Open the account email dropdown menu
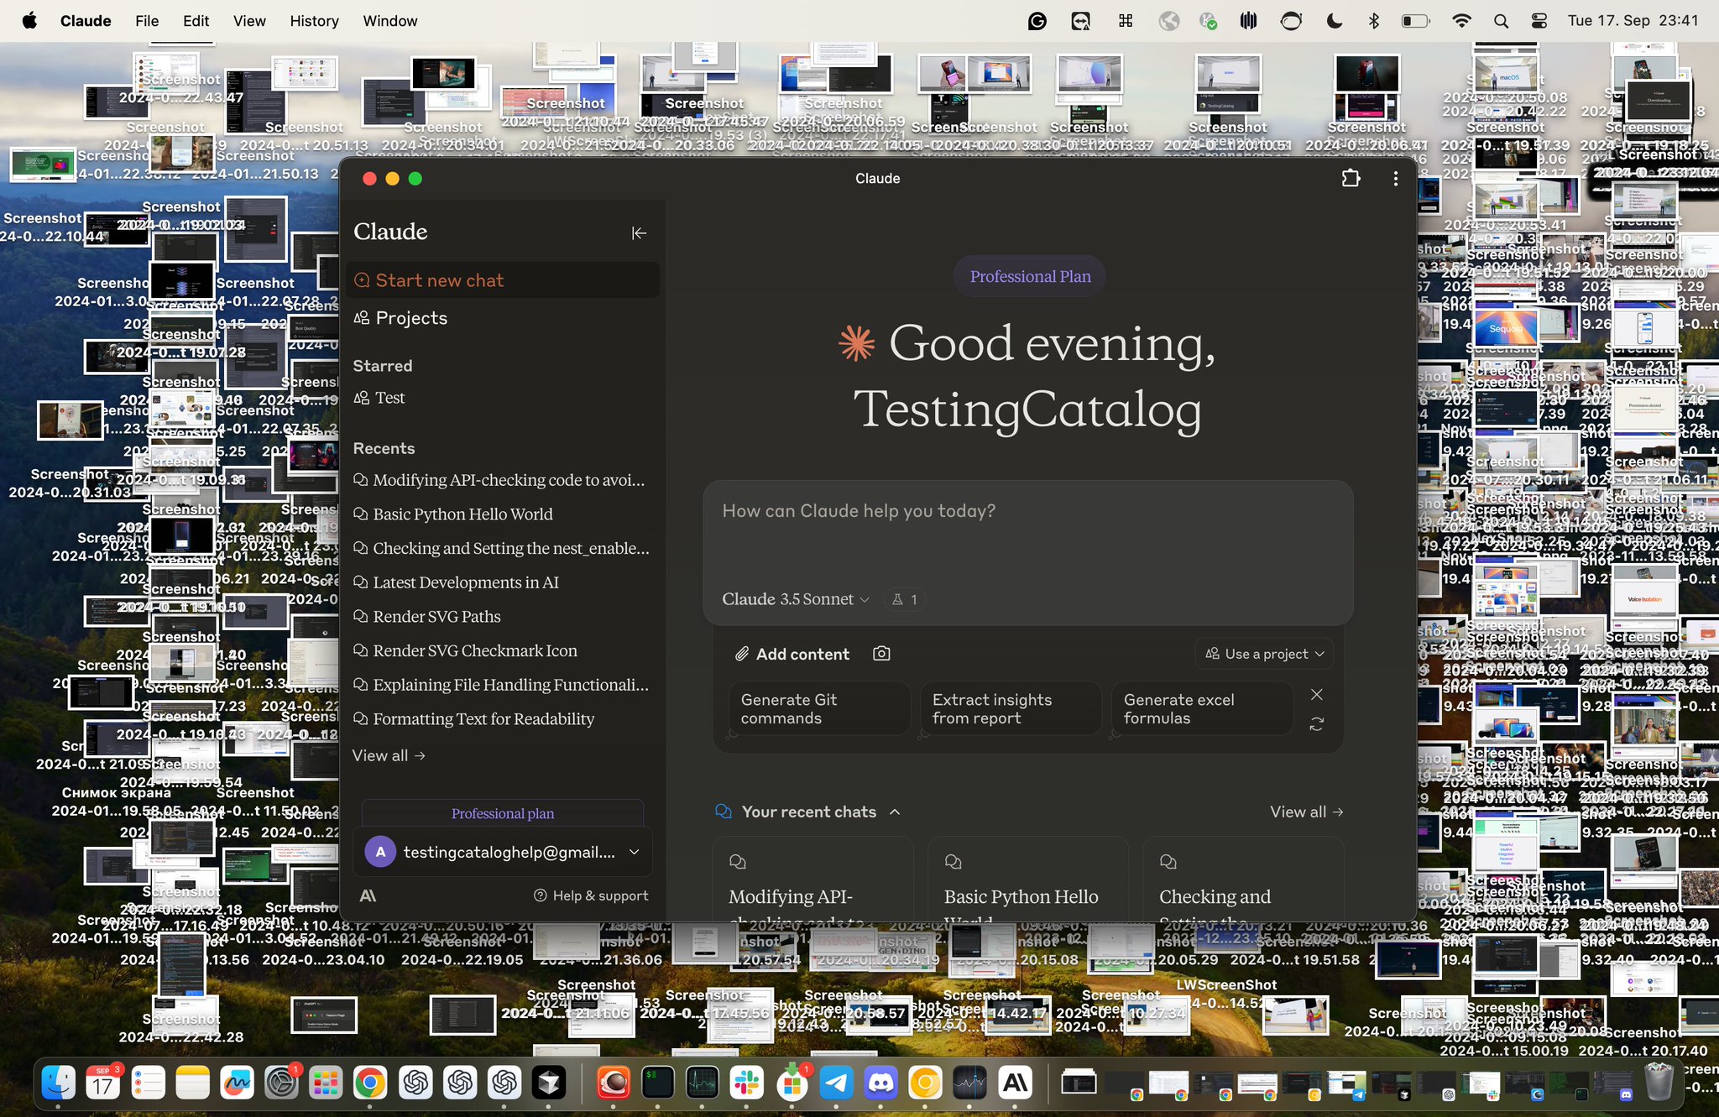1719x1117 pixels. [635, 852]
